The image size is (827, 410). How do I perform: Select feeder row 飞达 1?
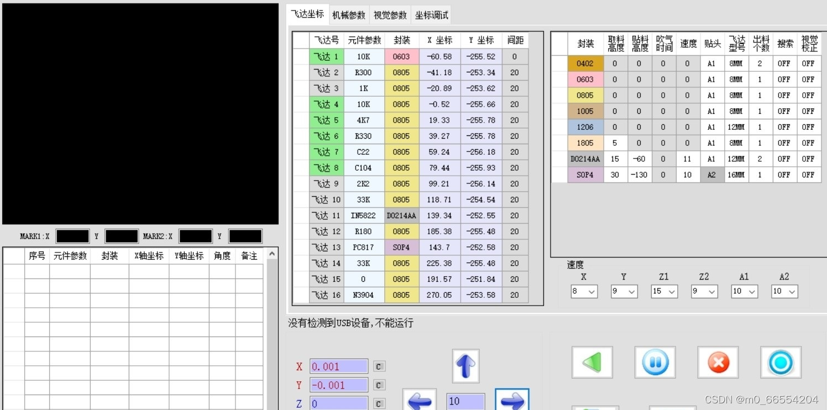click(x=326, y=56)
